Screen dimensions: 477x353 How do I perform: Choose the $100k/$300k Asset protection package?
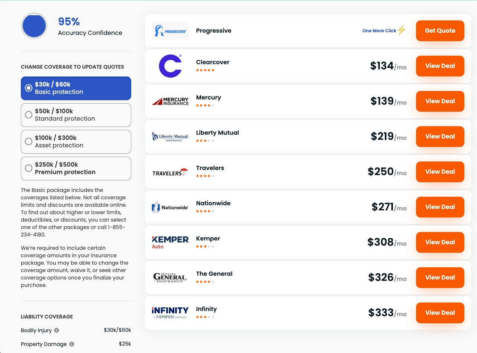(x=28, y=141)
